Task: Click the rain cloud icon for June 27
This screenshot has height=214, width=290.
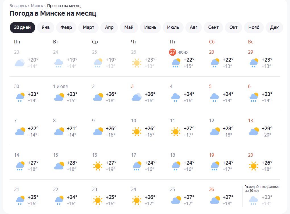Action: click(x=176, y=63)
